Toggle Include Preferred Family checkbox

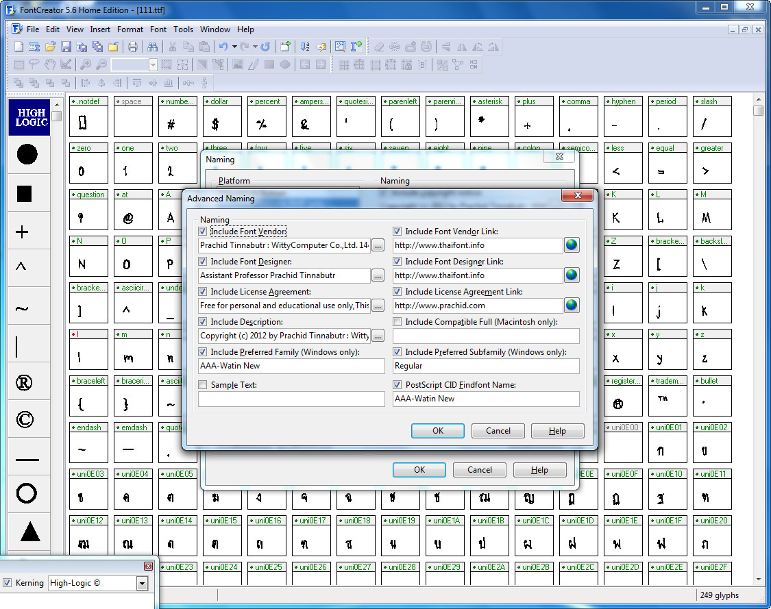point(203,352)
